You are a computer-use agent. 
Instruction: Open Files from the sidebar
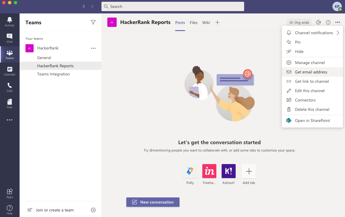10,104
